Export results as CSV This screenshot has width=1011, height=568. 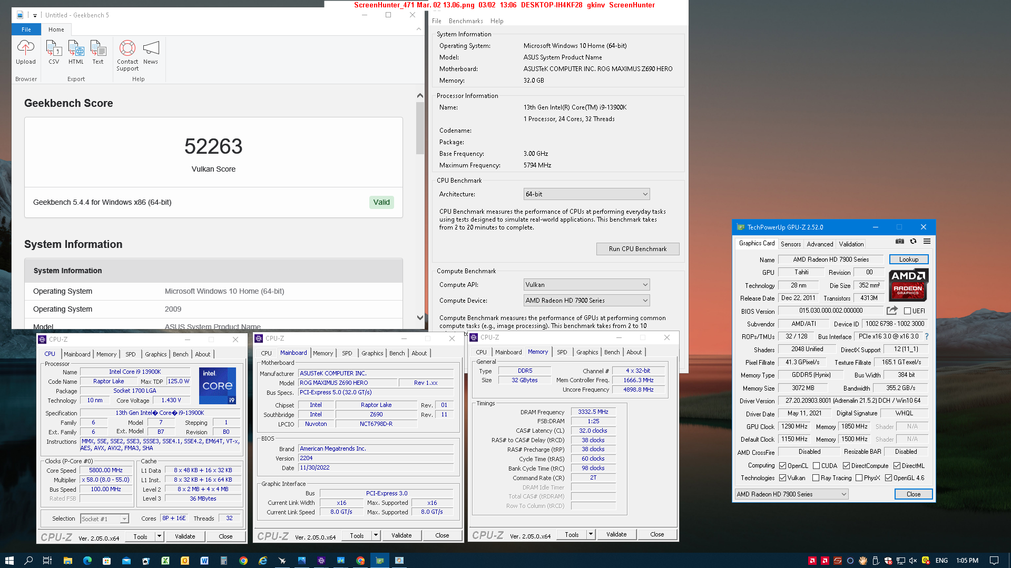54,52
